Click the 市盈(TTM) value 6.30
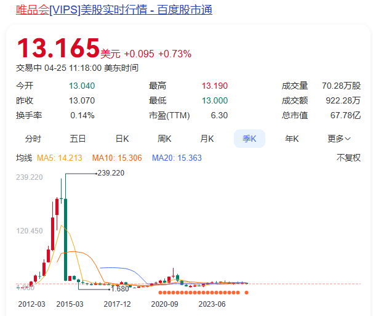373x316 pixels. click(x=219, y=115)
